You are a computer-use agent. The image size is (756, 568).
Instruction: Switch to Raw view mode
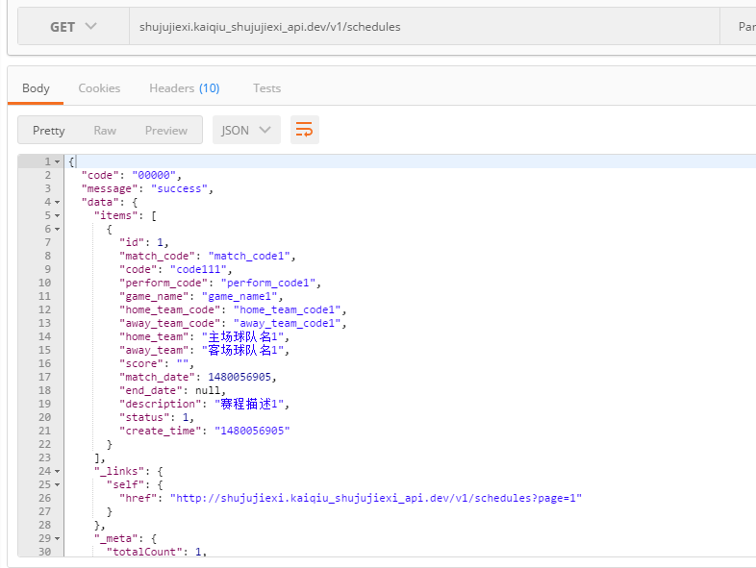pos(105,131)
